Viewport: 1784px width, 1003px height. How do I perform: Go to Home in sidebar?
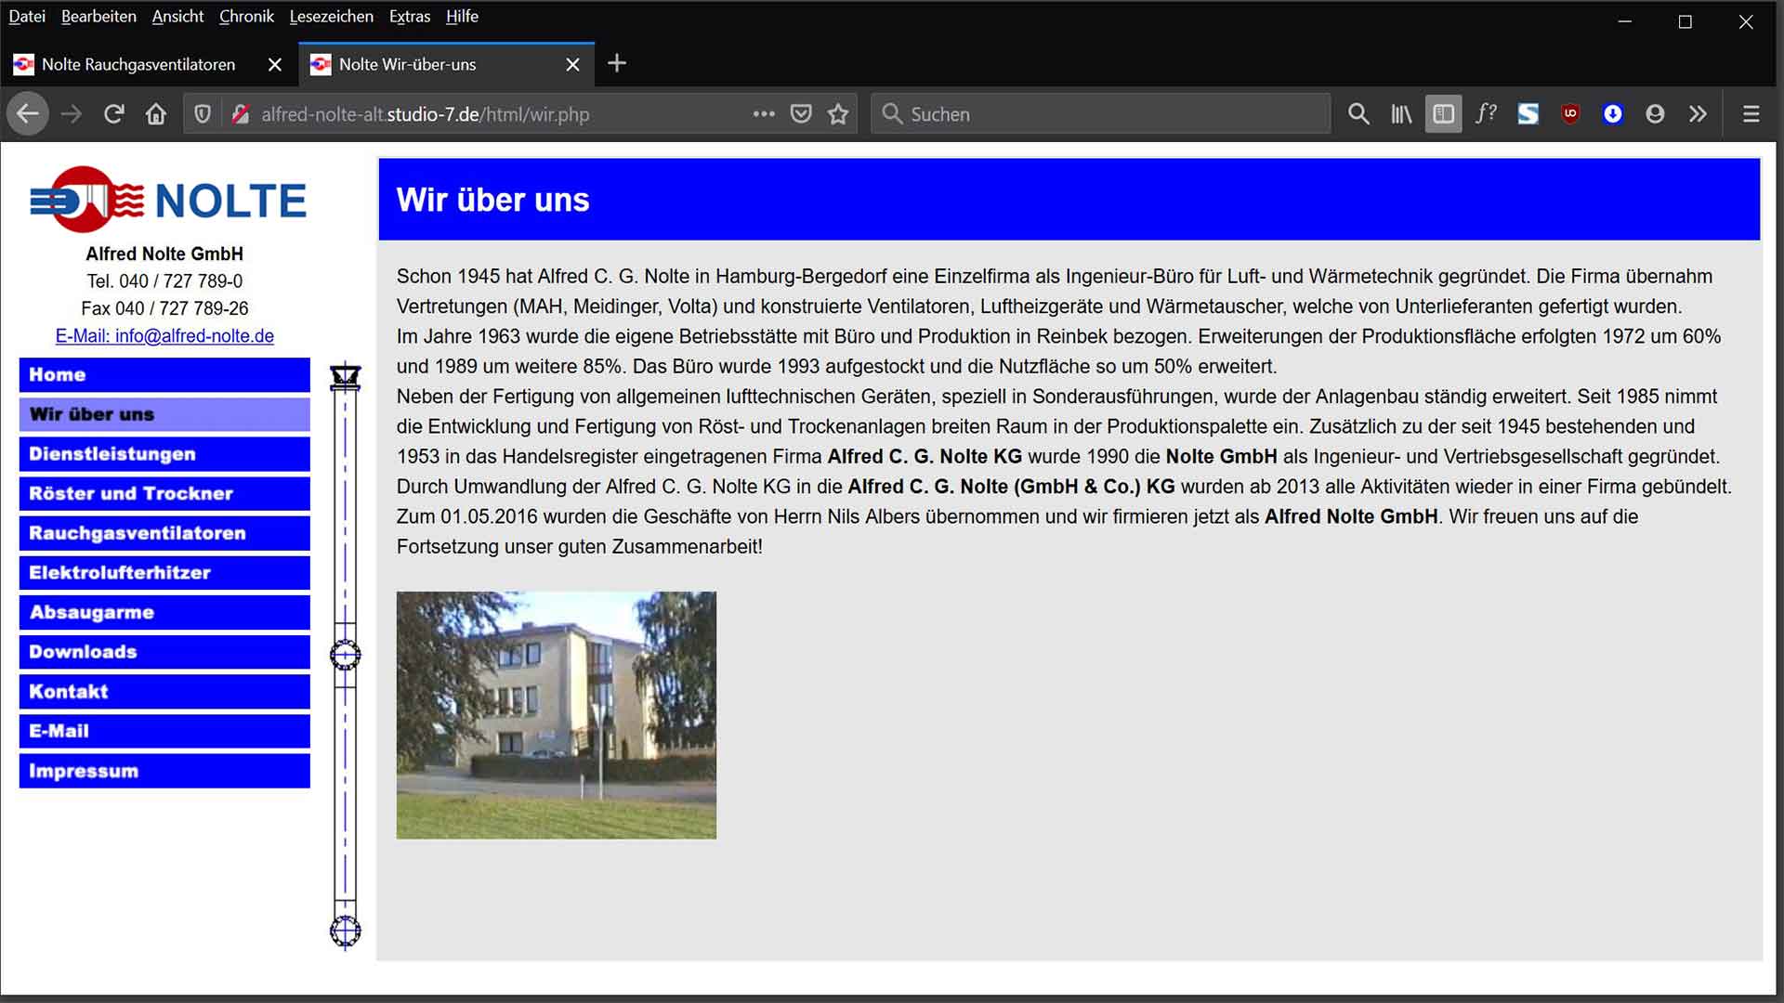[164, 374]
